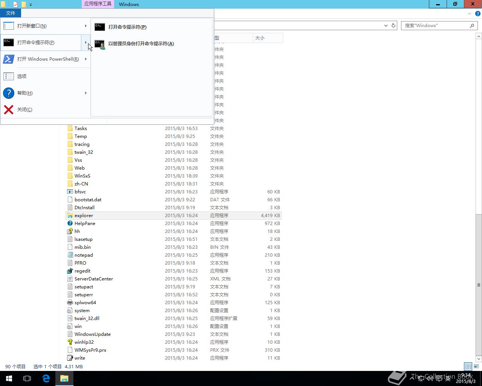Switch to the large icons view toggle
The image size is (482, 386).
pyautogui.click(x=476, y=366)
